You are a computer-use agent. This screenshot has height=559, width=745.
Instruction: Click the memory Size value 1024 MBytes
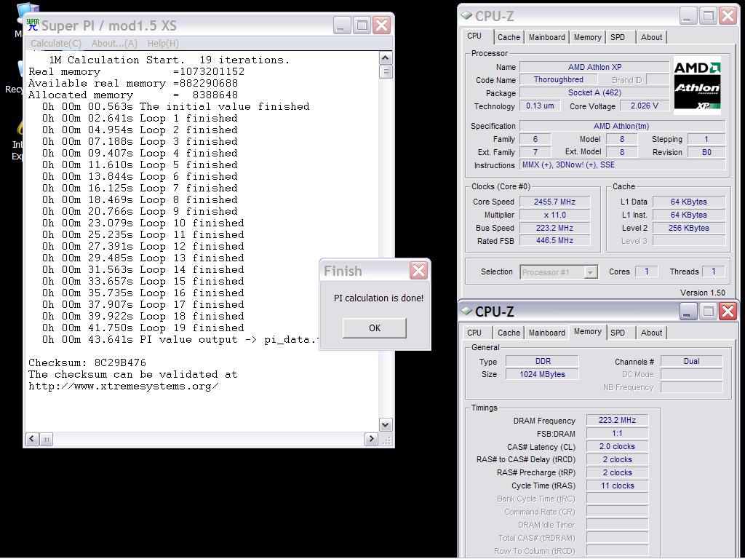pyautogui.click(x=542, y=374)
